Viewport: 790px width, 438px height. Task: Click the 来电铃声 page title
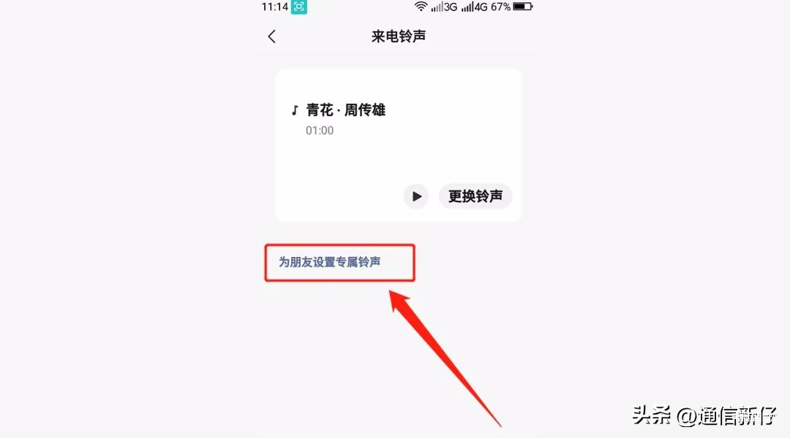coord(399,36)
